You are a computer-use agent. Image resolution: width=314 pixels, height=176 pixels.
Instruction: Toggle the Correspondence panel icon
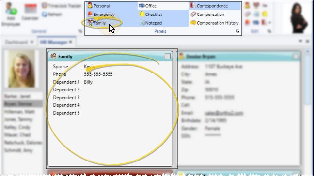(x=193, y=6)
